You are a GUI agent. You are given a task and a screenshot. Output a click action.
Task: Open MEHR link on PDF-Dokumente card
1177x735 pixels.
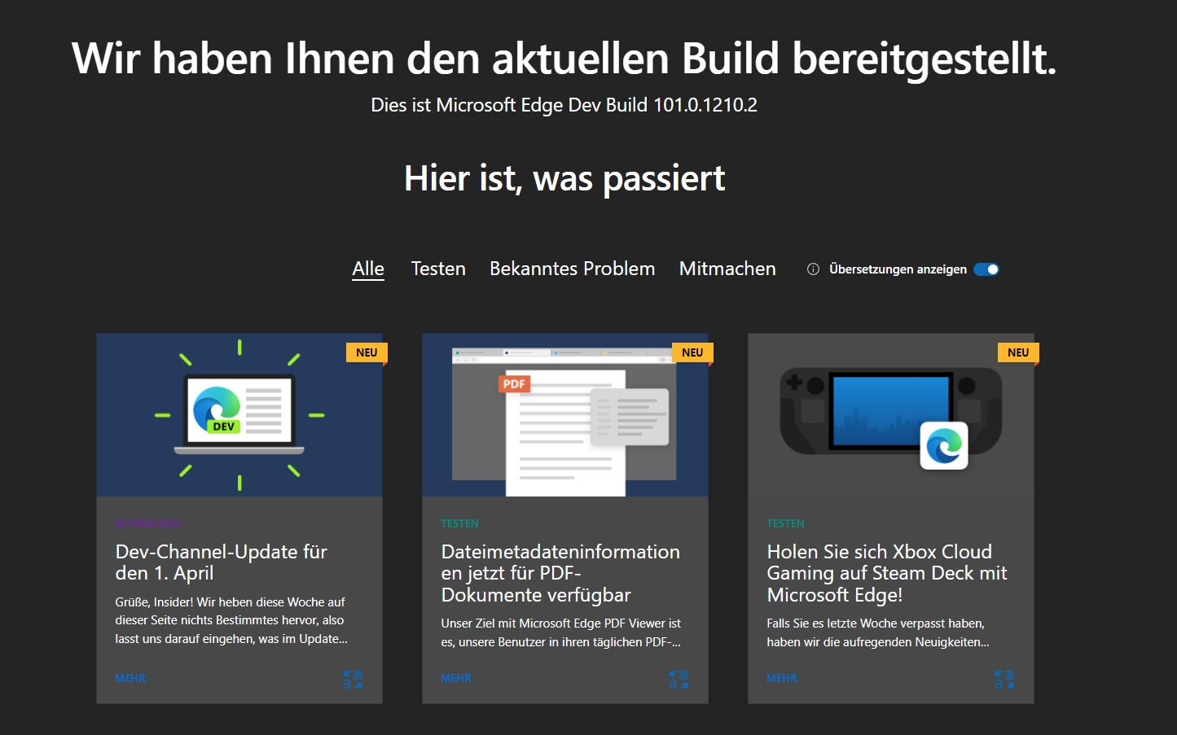point(456,678)
